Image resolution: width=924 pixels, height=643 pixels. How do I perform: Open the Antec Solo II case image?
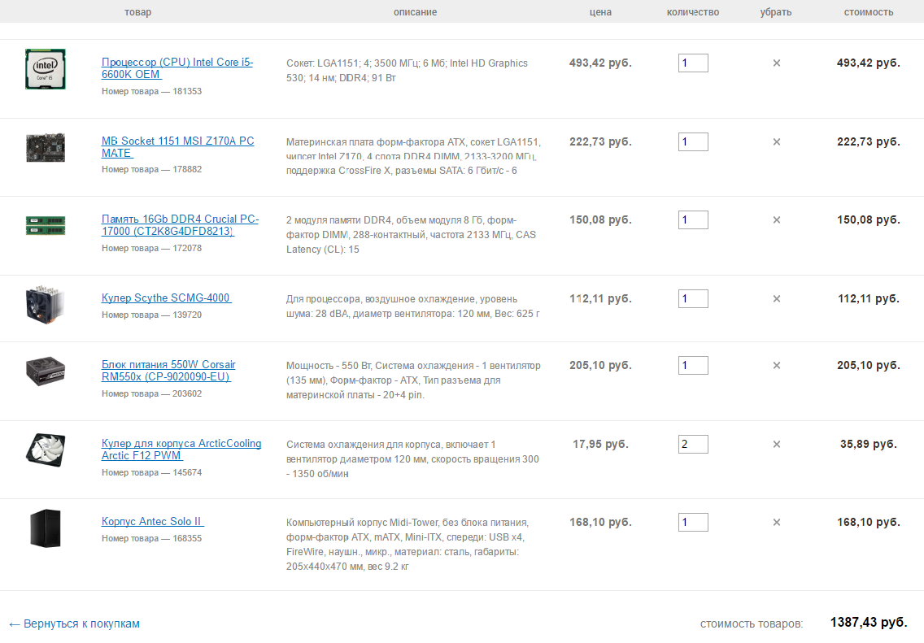[x=46, y=528]
